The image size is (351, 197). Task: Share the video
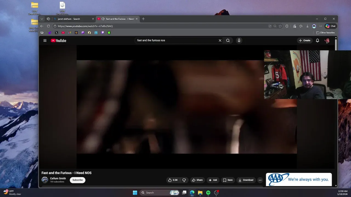(x=197, y=180)
